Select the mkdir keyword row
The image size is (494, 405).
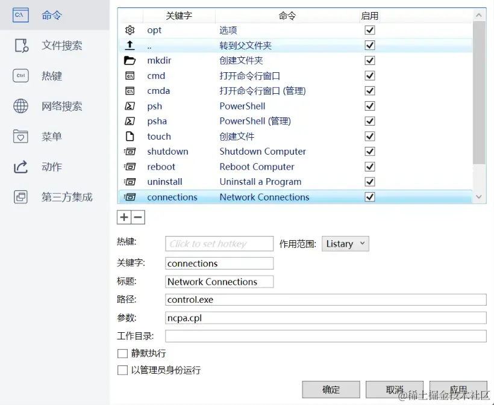point(159,60)
